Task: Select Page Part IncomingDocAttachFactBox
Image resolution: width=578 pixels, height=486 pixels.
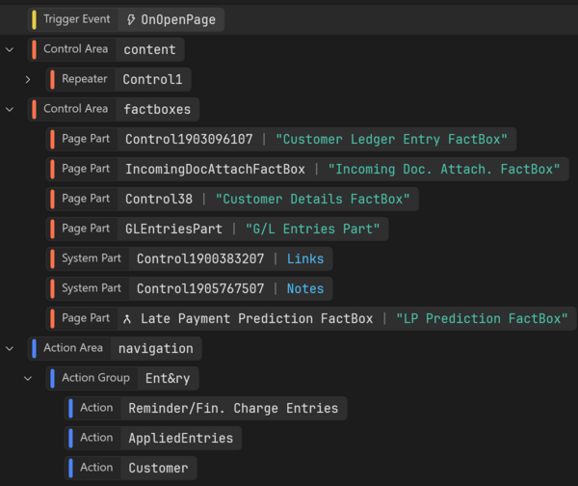Action: (307, 169)
